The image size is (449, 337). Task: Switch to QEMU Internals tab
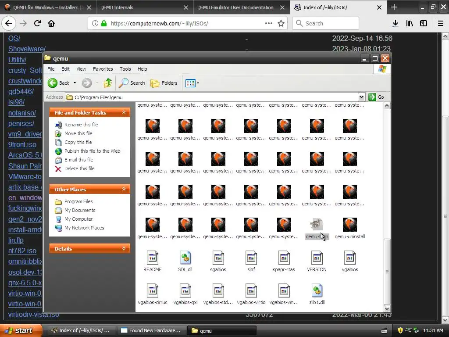point(145,7)
